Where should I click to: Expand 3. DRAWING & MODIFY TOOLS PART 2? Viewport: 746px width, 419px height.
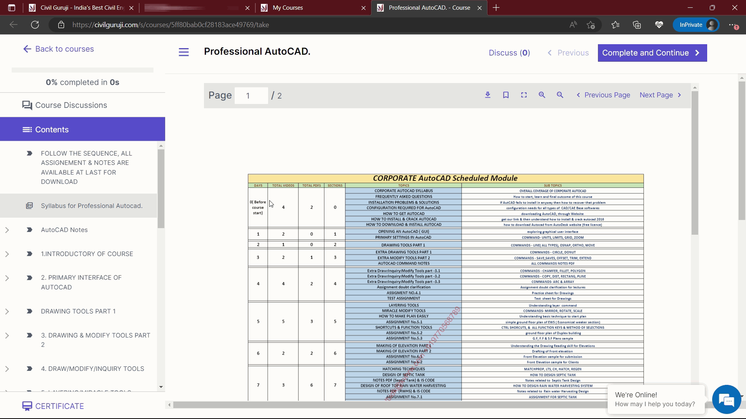tap(7, 336)
